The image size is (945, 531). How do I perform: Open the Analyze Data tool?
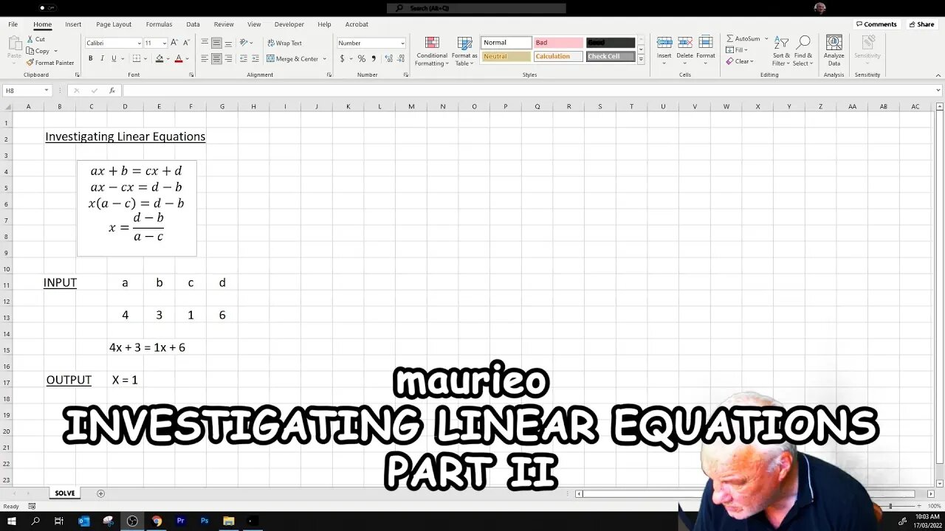point(834,50)
